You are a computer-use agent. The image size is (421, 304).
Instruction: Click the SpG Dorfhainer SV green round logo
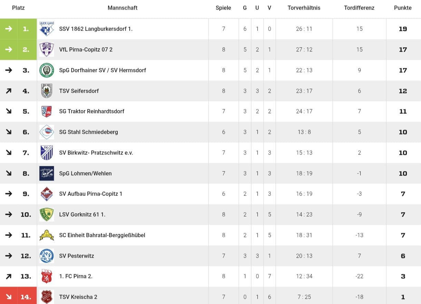47,70
